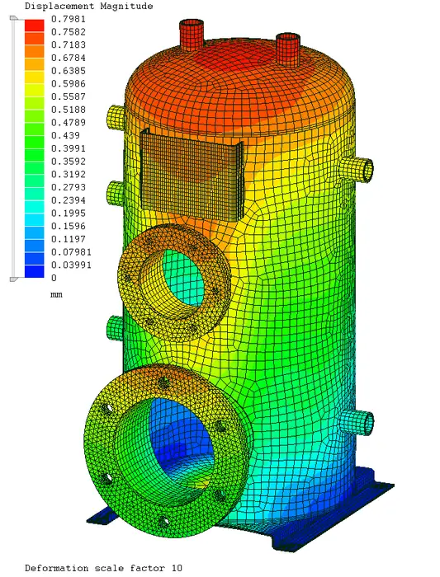440x577 pixels.
Task: Pick the upper right side nozzle on the vessel
Action: tap(357, 168)
